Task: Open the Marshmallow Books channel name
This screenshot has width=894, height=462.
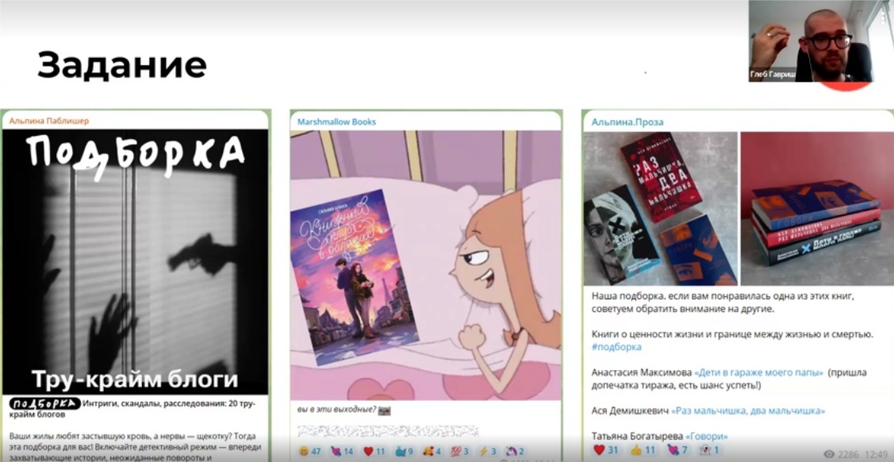Action: (336, 121)
